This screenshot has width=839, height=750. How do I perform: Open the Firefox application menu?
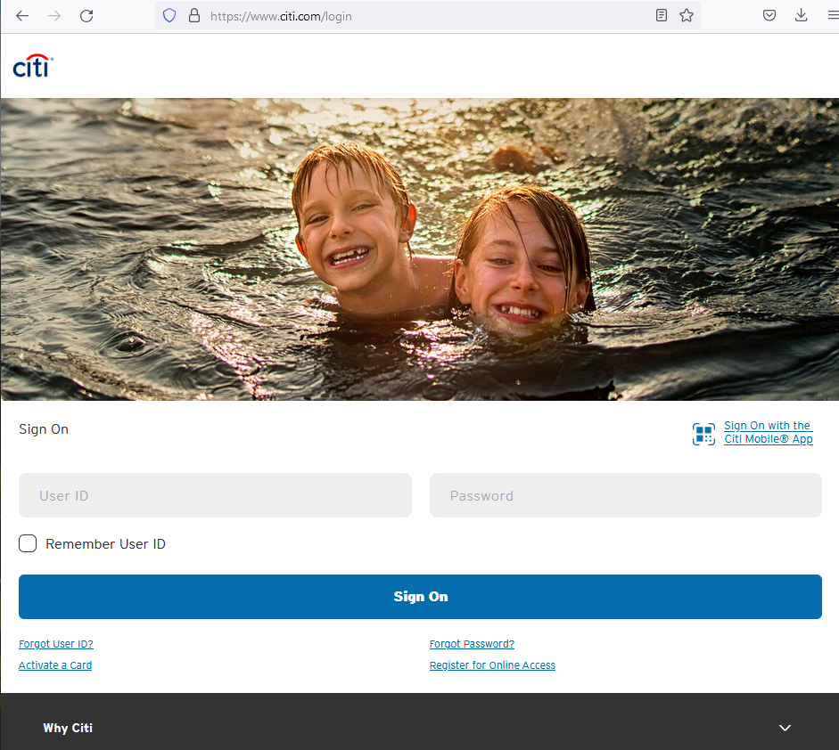pos(833,15)
